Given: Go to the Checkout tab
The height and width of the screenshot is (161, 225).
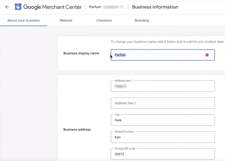Looking at the screenshot, I should 104,20.
